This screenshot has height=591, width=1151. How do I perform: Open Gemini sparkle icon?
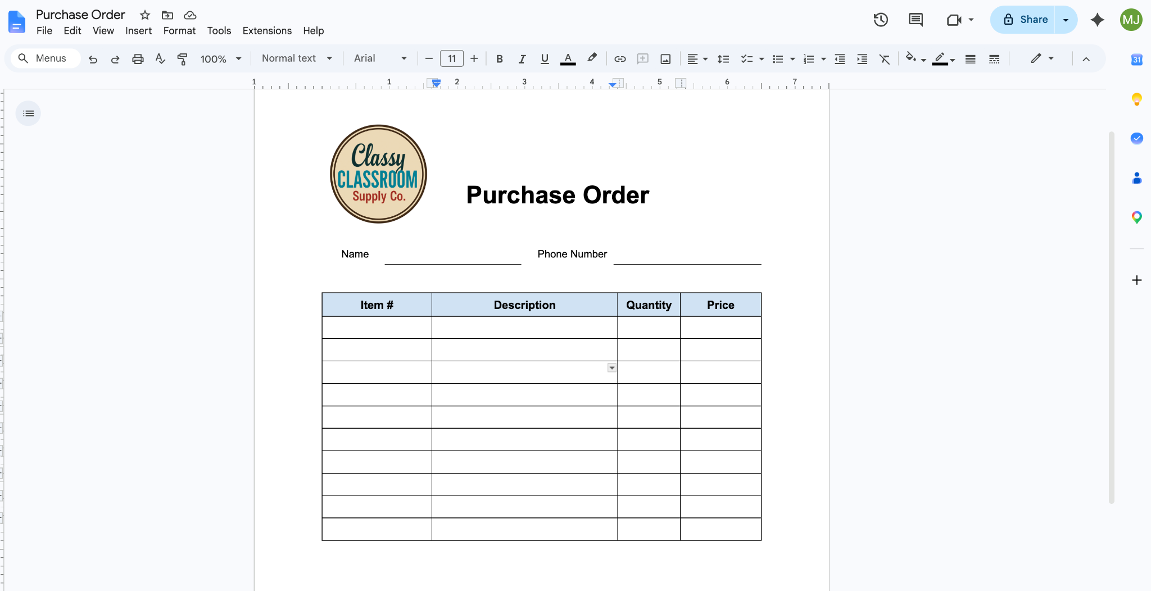coord(1097,20)
